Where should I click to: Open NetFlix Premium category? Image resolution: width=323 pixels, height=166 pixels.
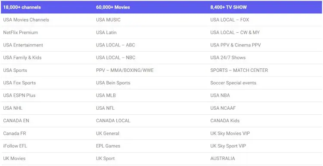point(20,33)
